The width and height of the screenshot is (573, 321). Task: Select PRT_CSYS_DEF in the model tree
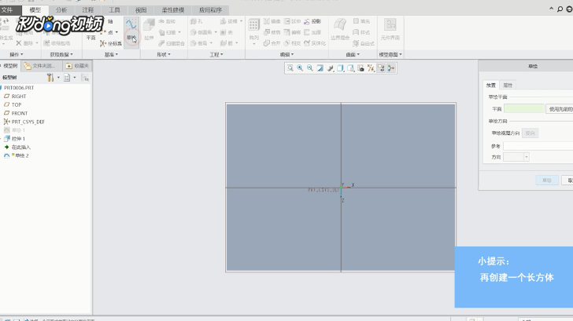(24, 122)
